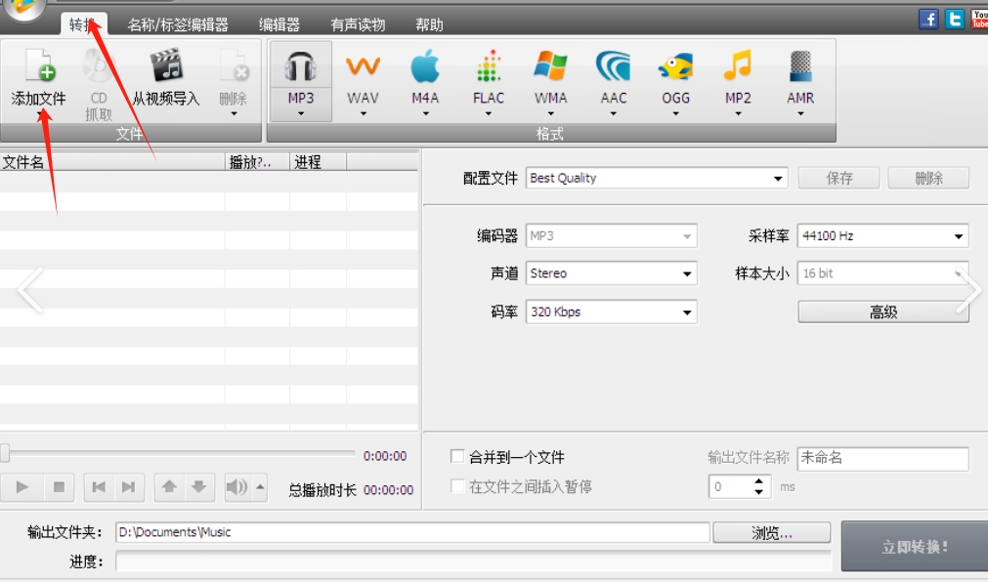Select OGG output format
The width and height of the screenshot is (988, 582).
coord(675,65)
